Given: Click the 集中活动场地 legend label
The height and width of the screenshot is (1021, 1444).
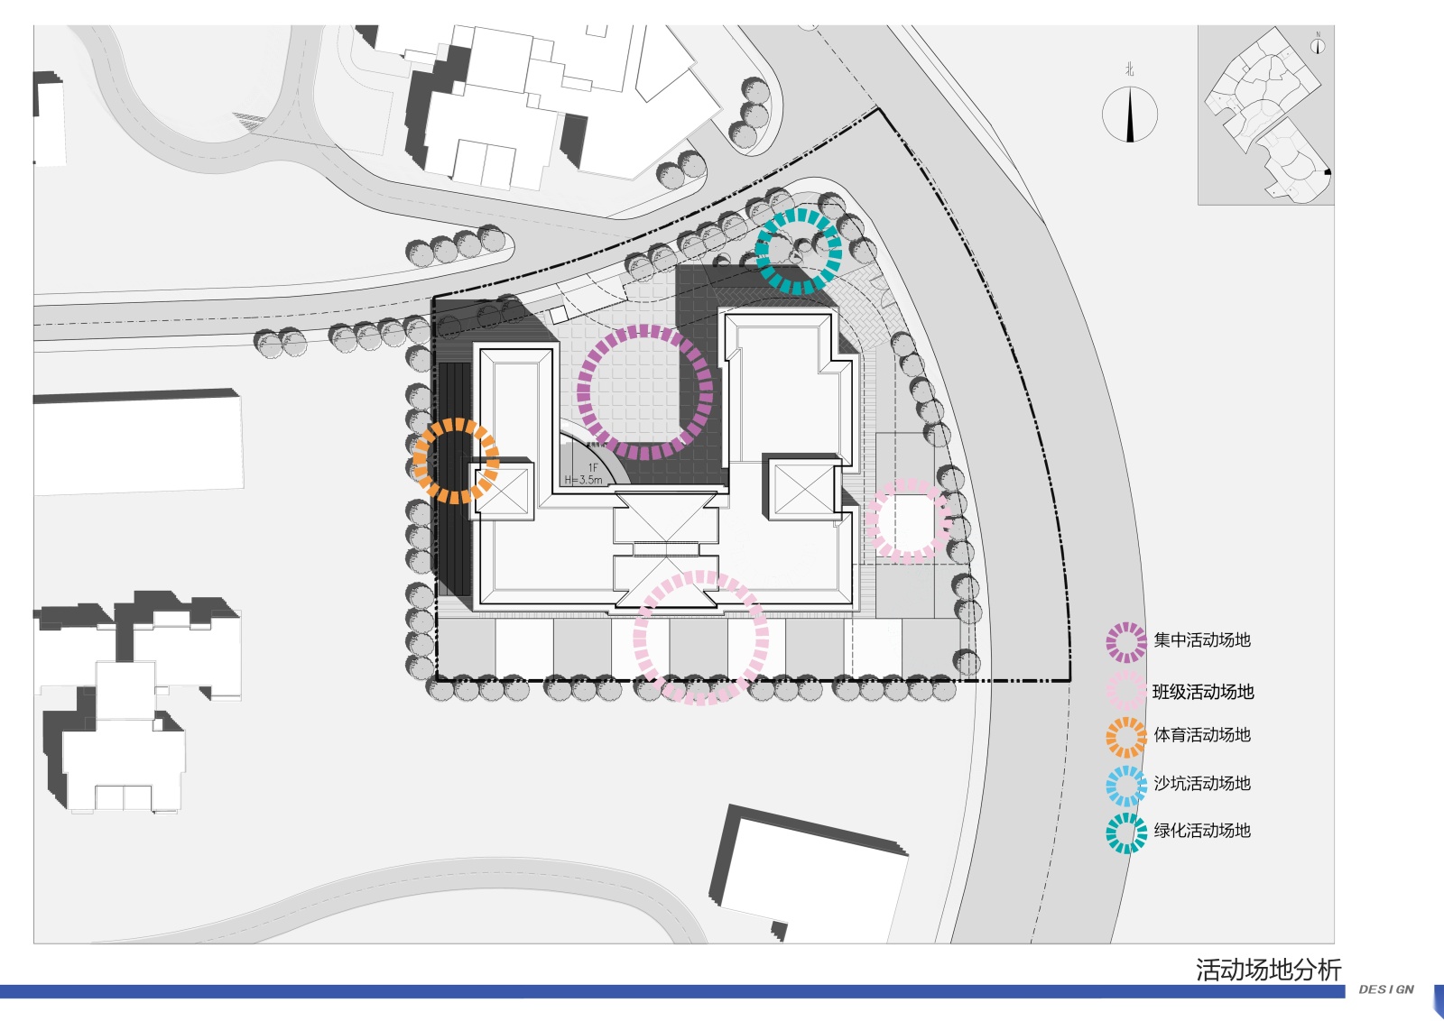Looking at the screenshot, I should (1202, 640).
